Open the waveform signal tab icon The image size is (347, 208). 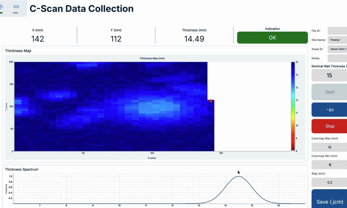click(2, 6)
